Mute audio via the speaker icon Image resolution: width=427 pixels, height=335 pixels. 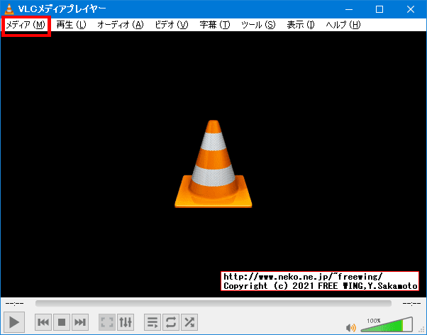(350, 327)
